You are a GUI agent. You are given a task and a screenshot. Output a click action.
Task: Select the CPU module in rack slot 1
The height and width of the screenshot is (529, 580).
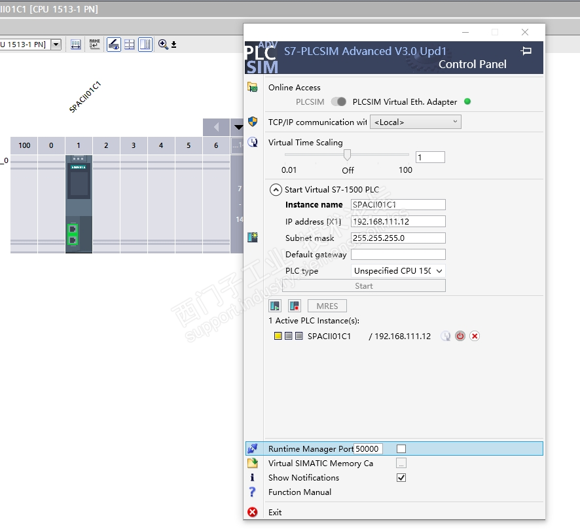point(79,204)
